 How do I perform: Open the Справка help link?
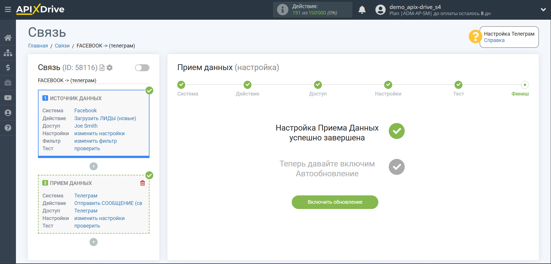pyautogui.click(x=494, y=40)
